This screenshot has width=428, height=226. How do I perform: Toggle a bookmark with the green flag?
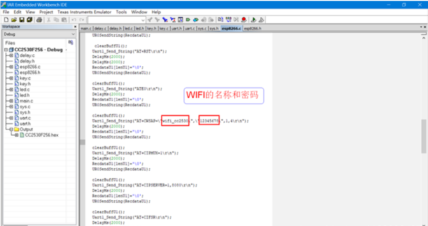click(x=188, y=20)
